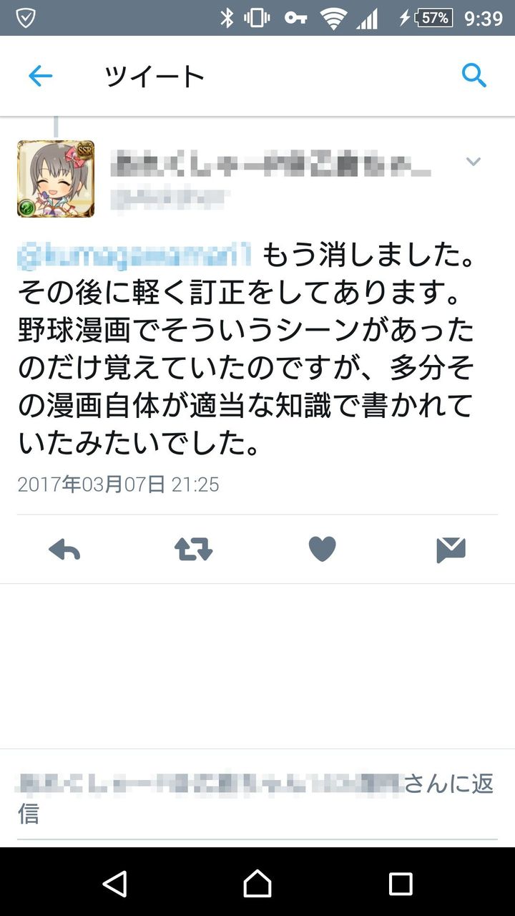The image size is (515, 916).
Task: Like the tweet with the heart icon
Action: click(322, 549)
